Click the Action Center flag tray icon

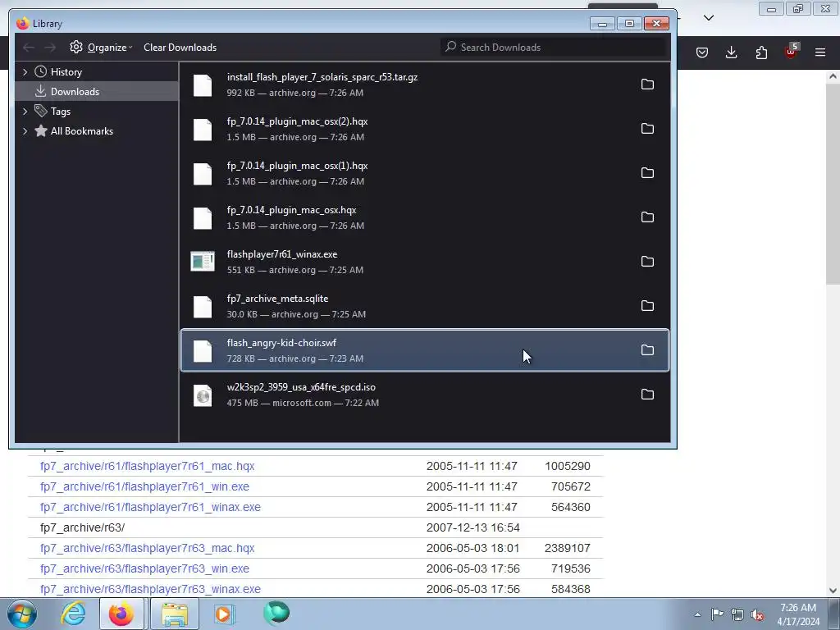pyautogui.click(x=717, y=614)
